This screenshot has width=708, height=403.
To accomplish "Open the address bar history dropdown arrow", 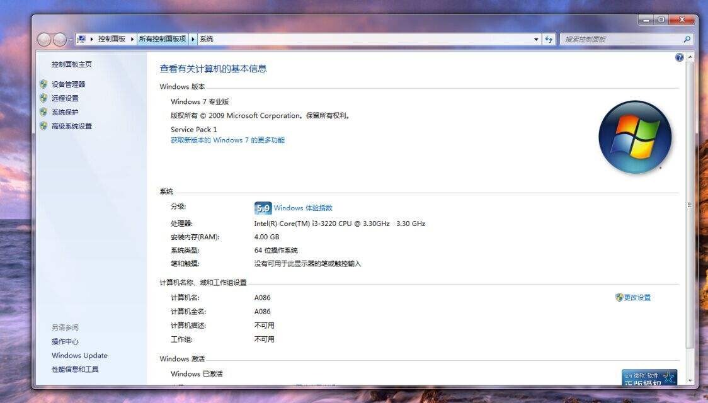I will click(x=536, y=39).
